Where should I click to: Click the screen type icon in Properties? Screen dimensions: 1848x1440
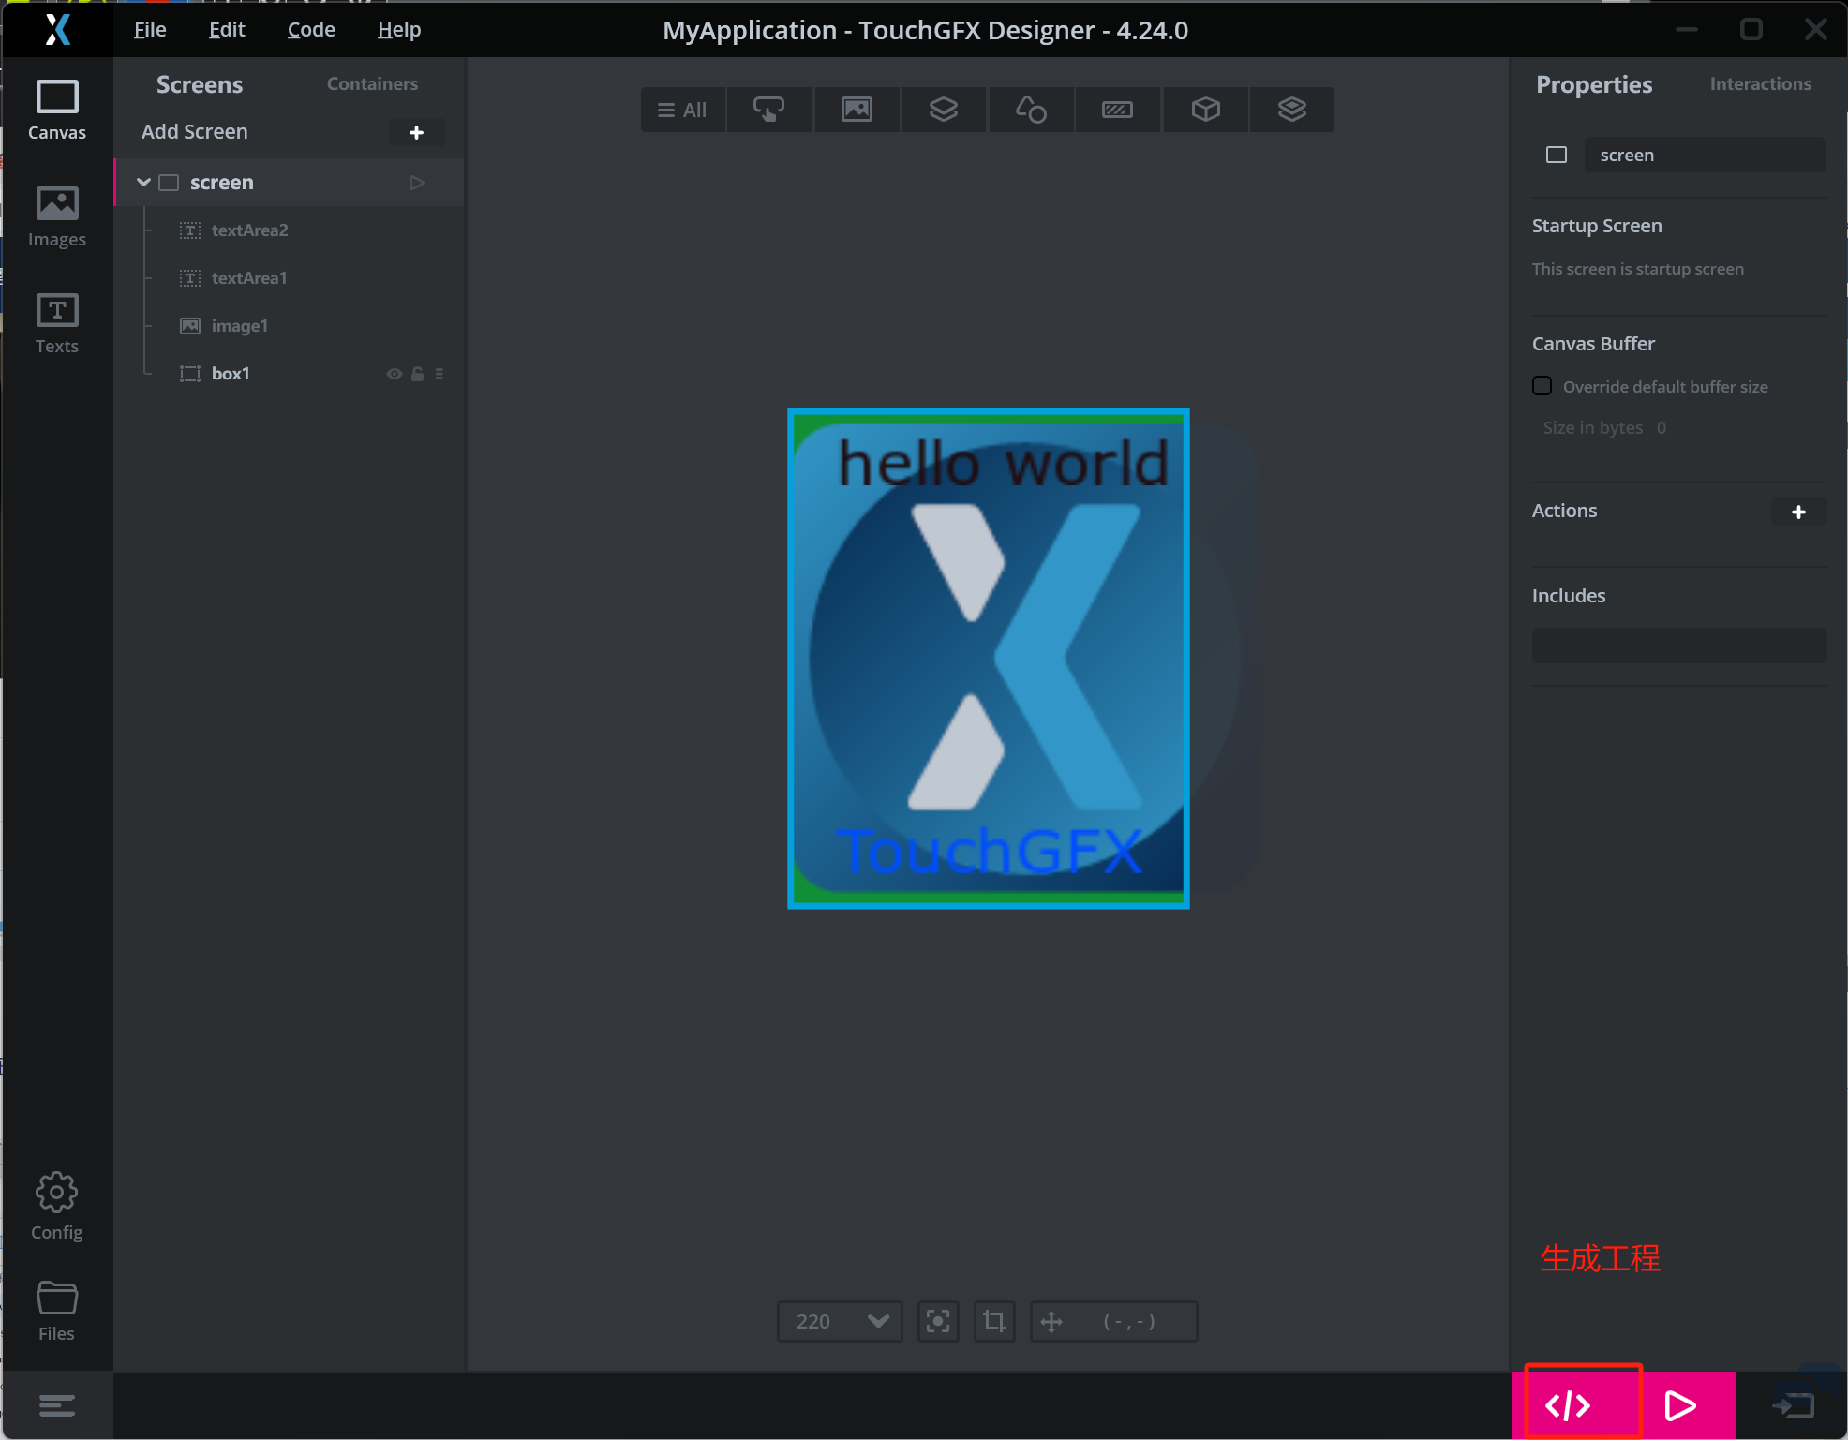coord(1557,155)
